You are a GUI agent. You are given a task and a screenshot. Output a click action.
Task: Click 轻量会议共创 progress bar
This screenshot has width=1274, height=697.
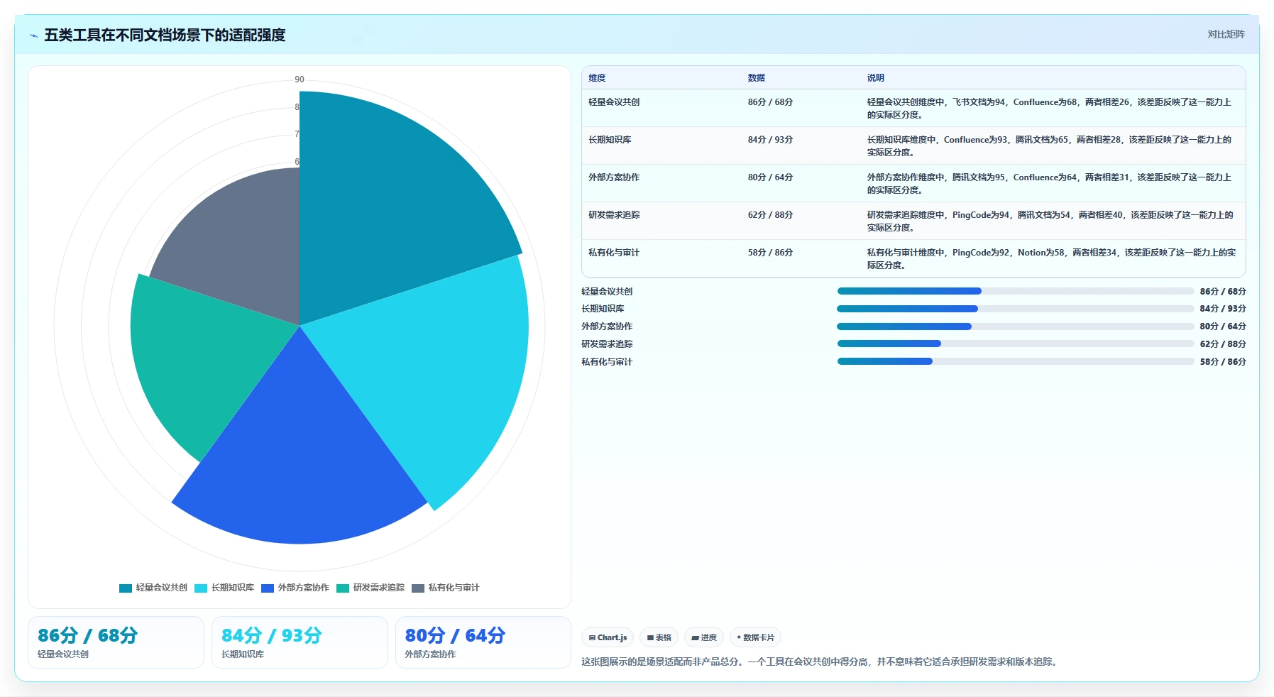coord(1016,291)
